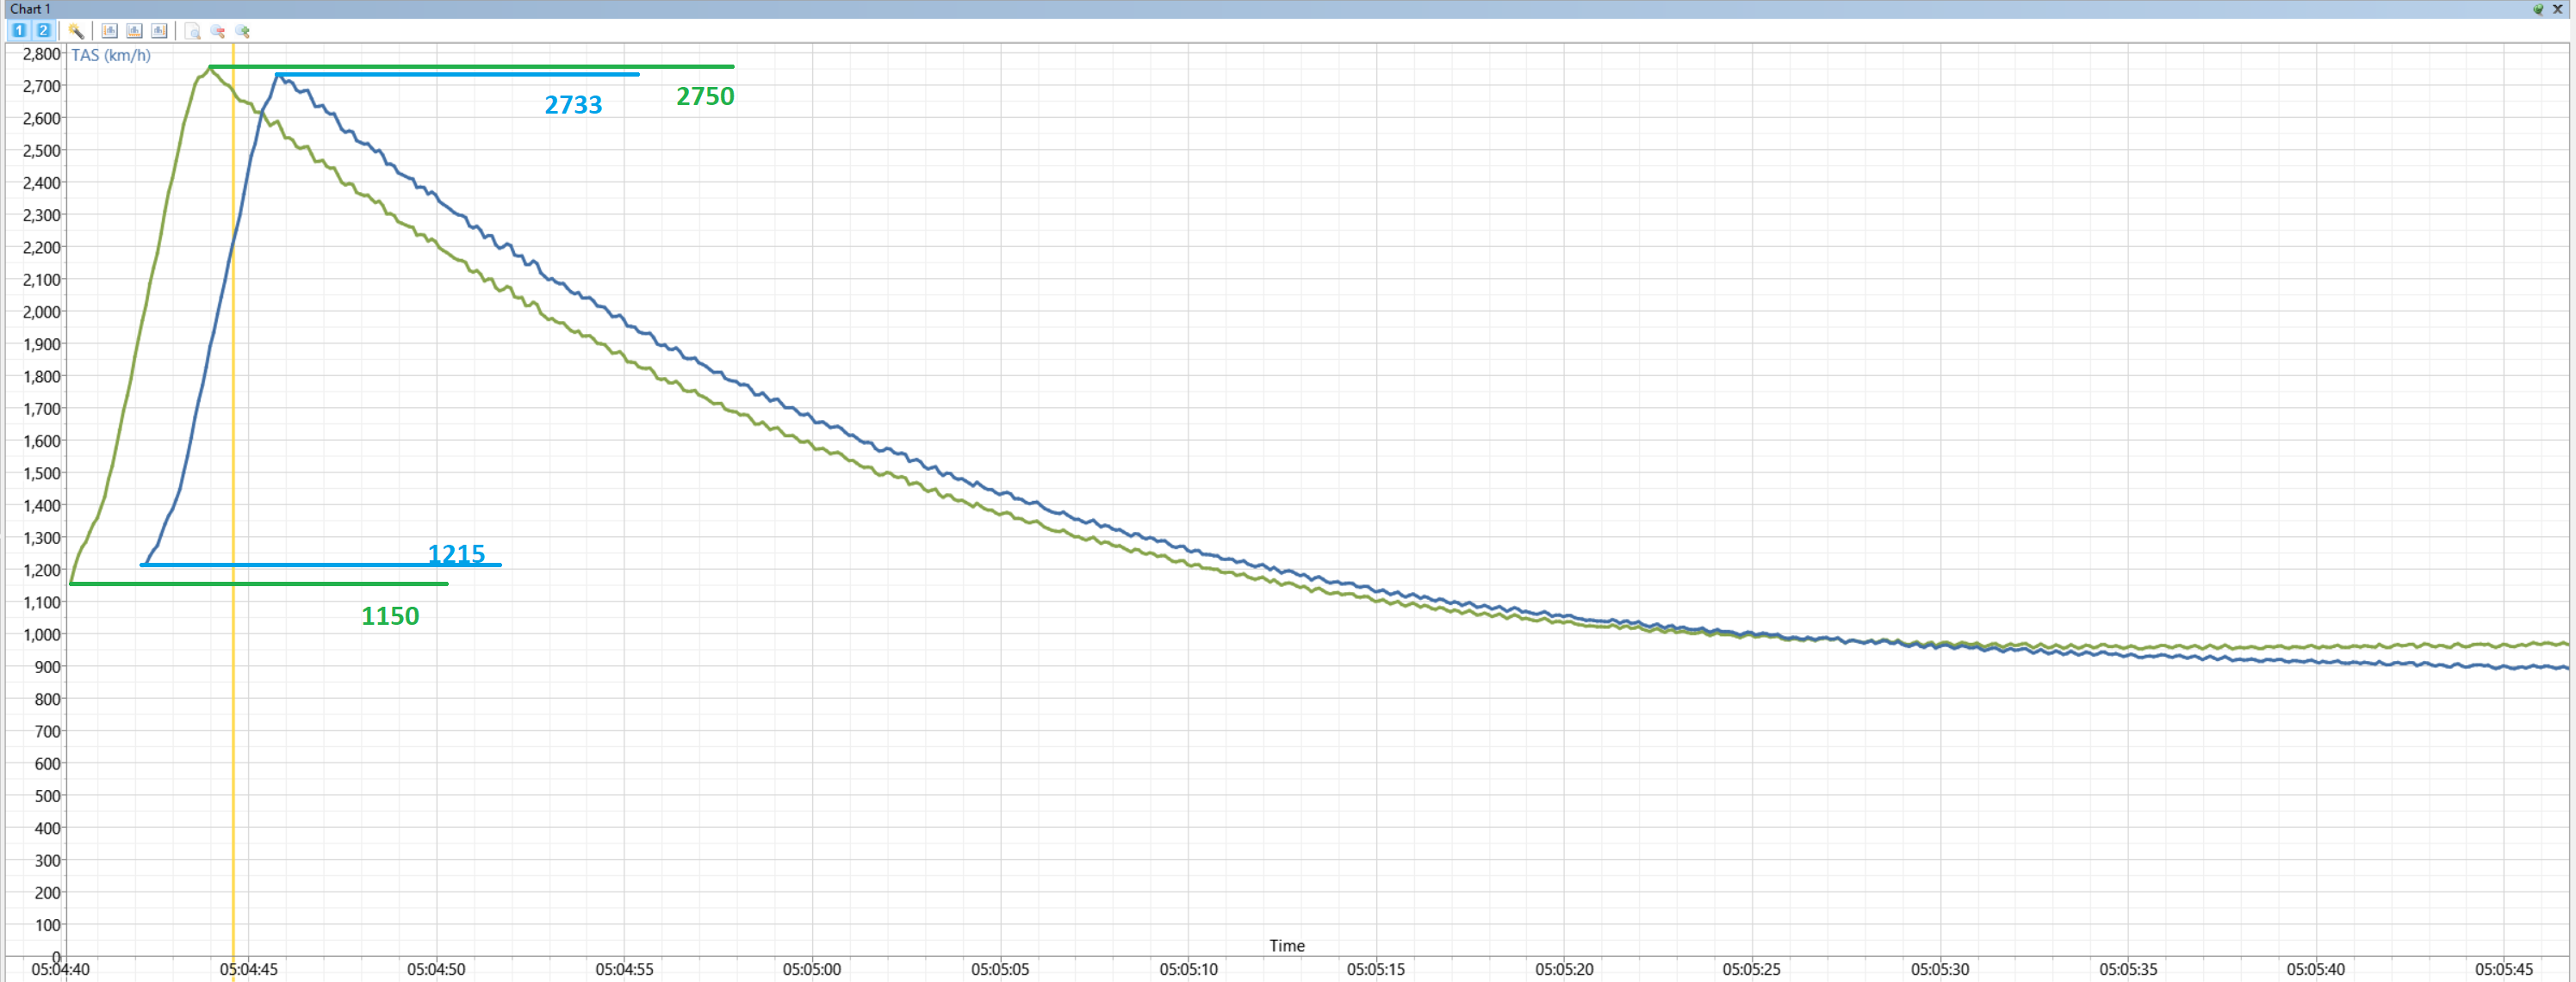Toggle series 2 button in chart toolbar

(x=43, y=31)
